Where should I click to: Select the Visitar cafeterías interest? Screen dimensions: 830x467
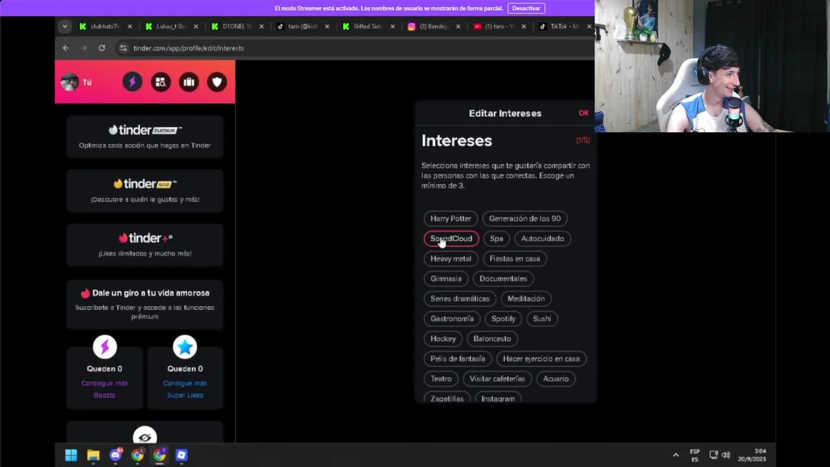(497, 379)
